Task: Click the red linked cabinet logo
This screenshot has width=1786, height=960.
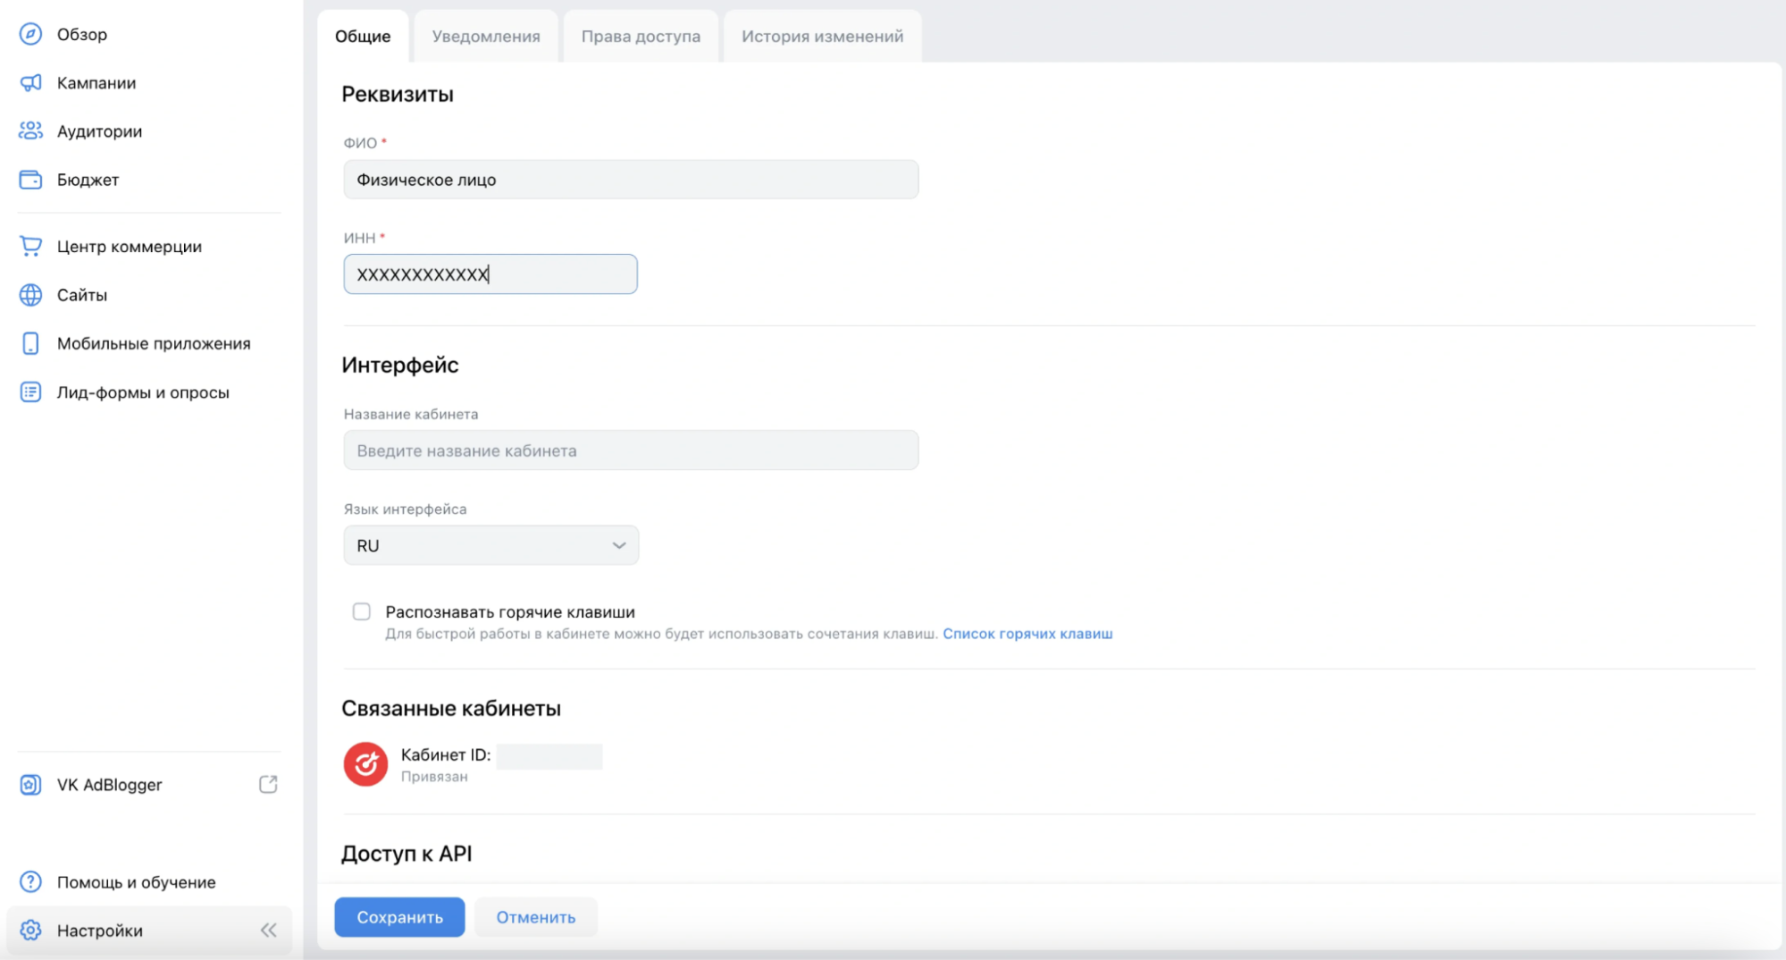Action: point(365,764)
